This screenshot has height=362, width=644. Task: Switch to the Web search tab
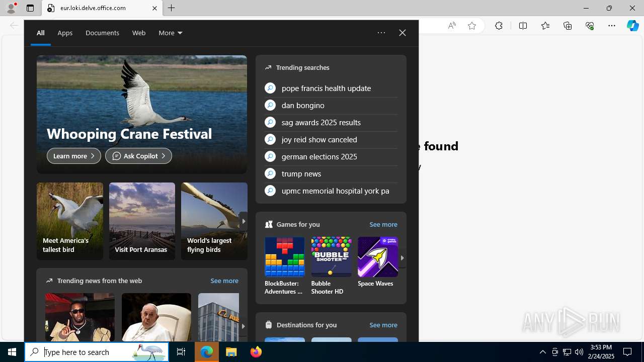click(139, 33)
